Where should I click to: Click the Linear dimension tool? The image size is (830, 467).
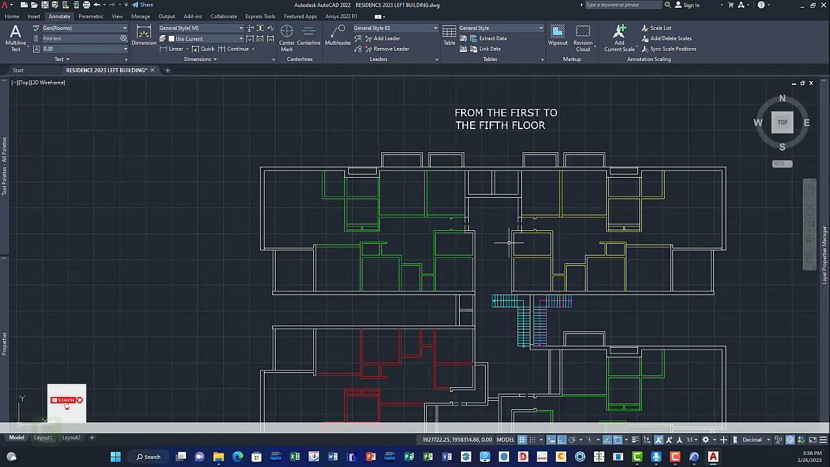coord(172,49)
